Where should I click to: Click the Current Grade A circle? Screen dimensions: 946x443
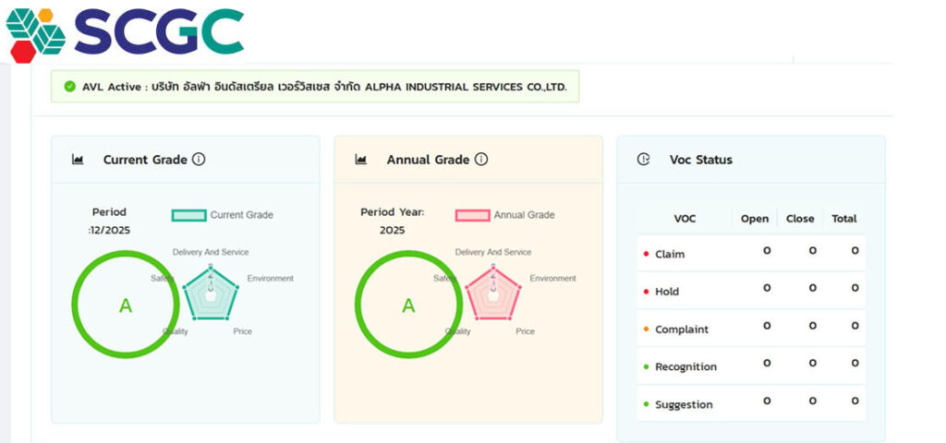pyautogui.click(x=125, y=305)
